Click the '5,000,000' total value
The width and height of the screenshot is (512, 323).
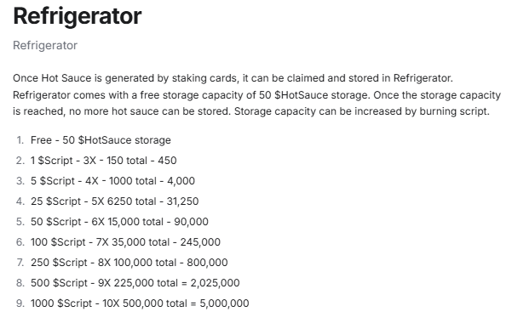point(224,303)
